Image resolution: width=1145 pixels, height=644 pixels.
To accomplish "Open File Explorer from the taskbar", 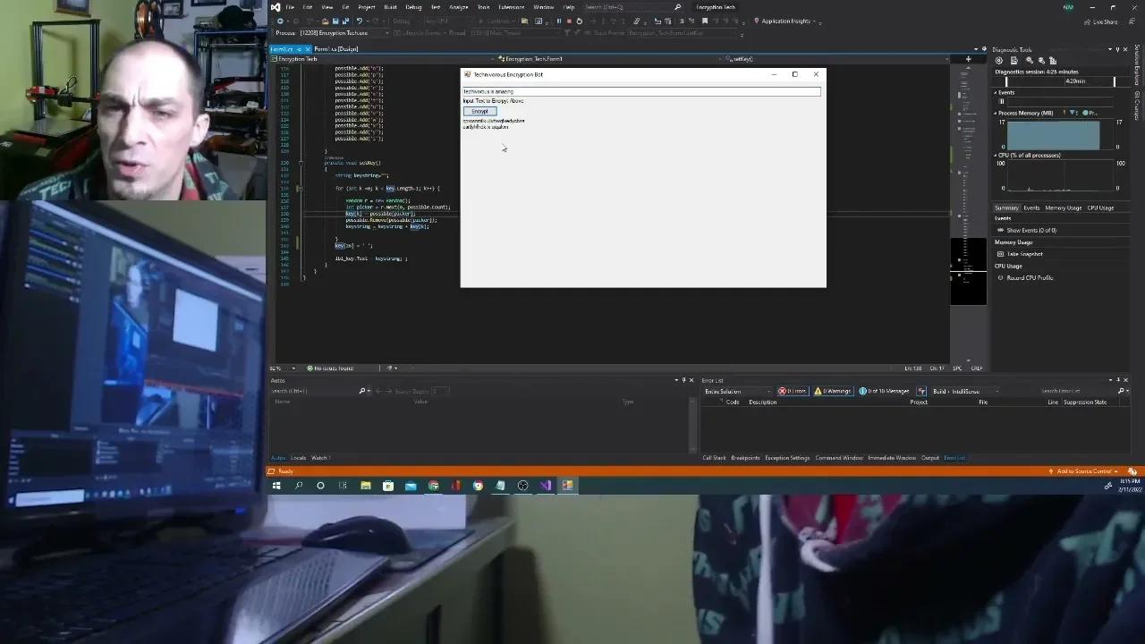I will click(366, 486).
